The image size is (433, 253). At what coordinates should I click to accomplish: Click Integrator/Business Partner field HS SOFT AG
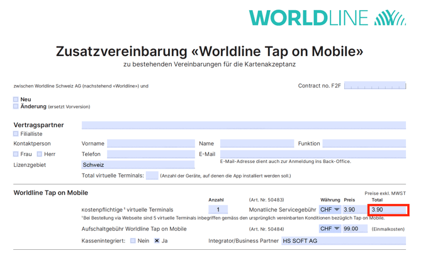344,241
